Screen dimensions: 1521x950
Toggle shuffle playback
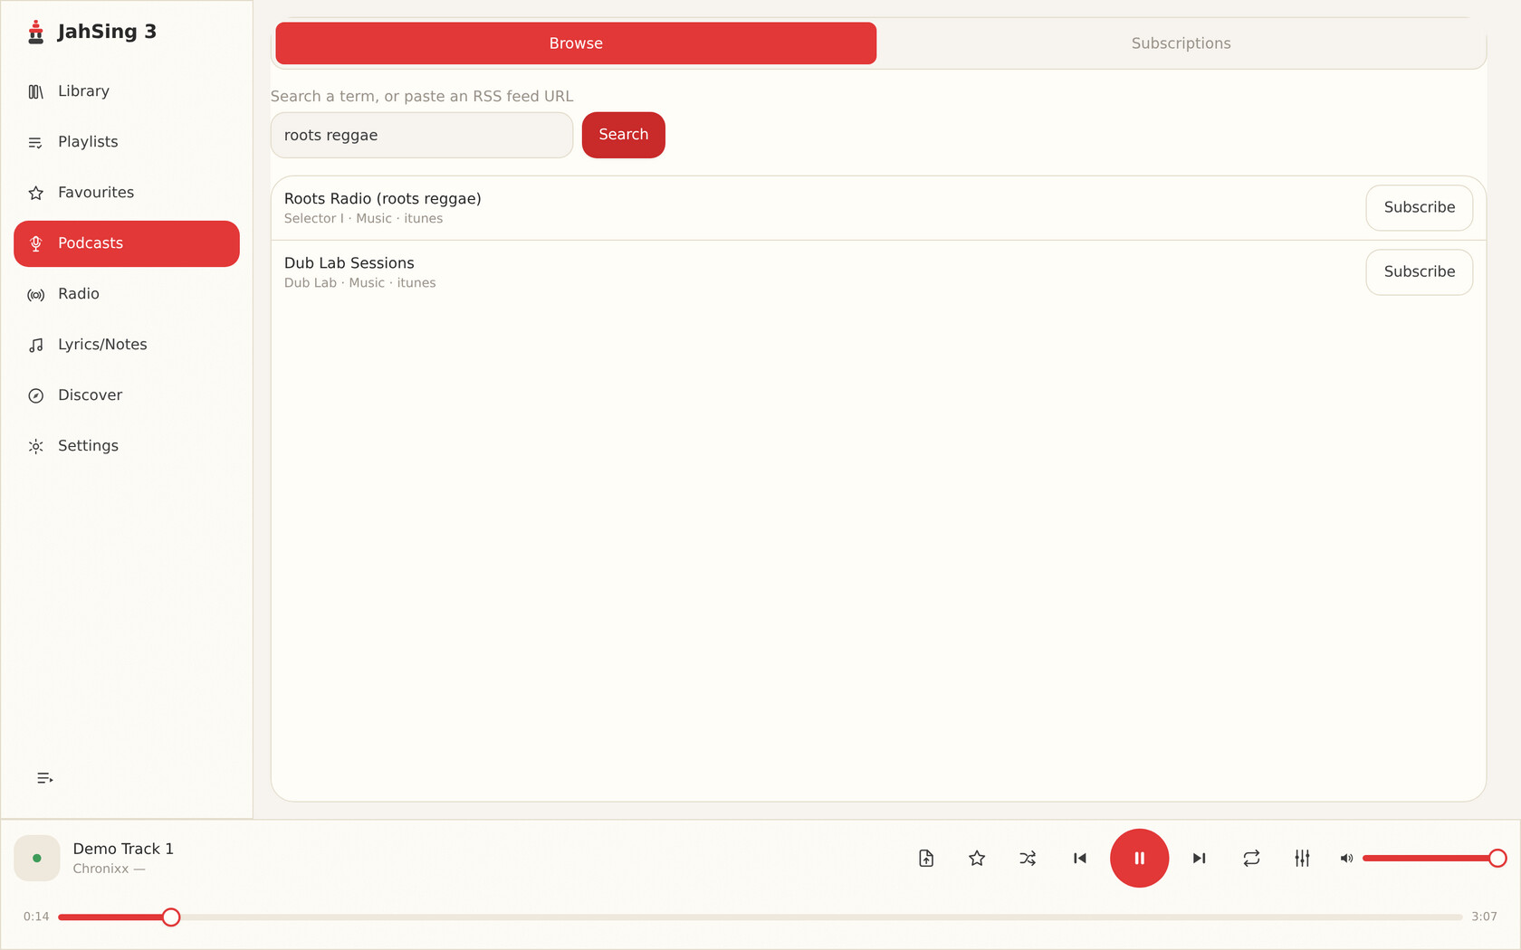[x=1028, y=859]
